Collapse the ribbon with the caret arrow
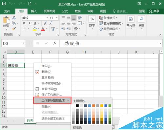The height and width of the screenshot is (130, 164). point(160,35)
